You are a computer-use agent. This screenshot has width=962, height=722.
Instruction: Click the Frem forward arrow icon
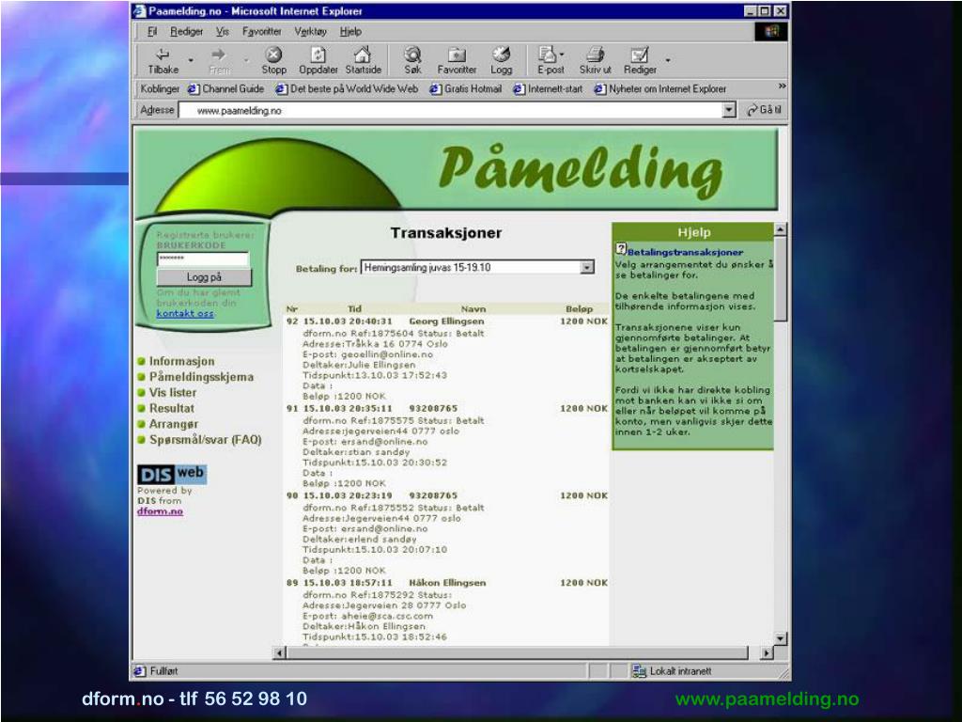pyautogui.click(x=219, y=55)
